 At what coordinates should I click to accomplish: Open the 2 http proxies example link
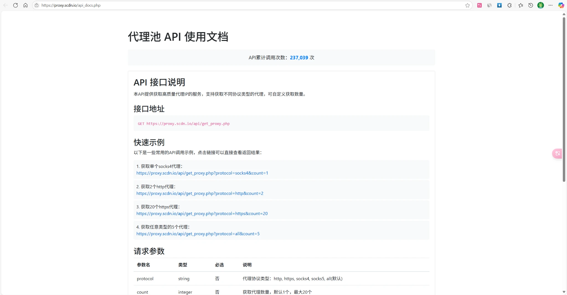(200, 193)
